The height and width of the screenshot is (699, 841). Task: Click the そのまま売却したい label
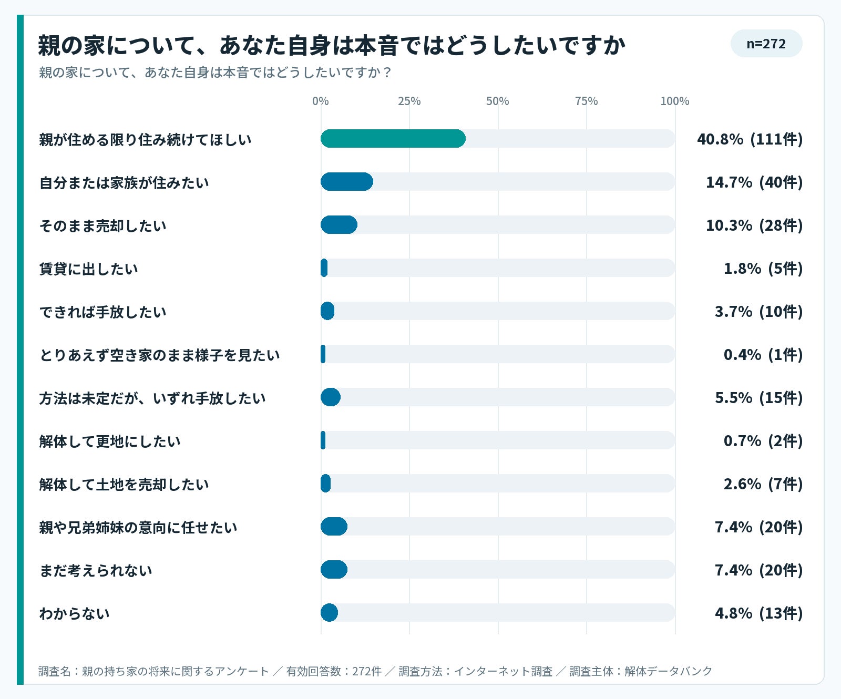pyautogui.click(x=103, y=226)
